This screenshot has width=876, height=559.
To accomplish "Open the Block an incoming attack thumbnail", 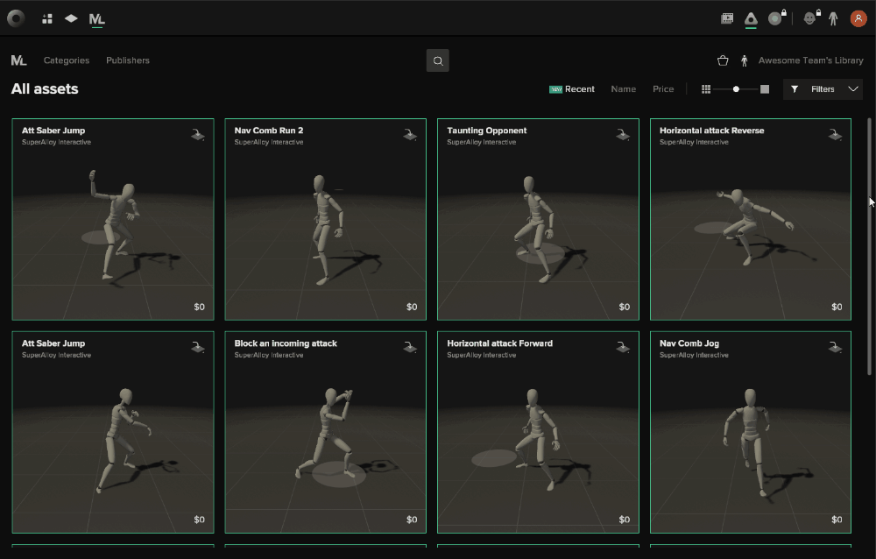I will 326,432.
